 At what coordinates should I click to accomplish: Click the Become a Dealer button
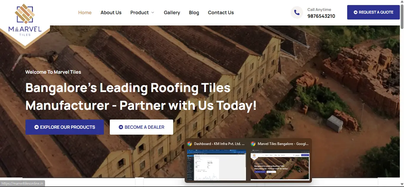tap(141, 127)
